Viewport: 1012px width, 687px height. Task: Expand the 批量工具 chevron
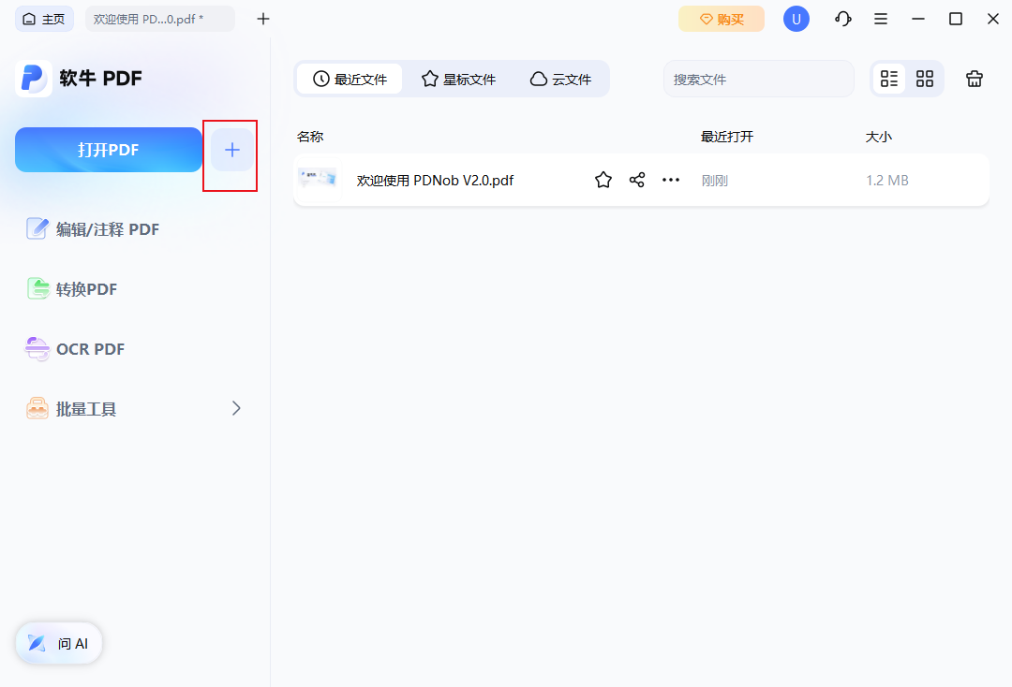[236, 409]
